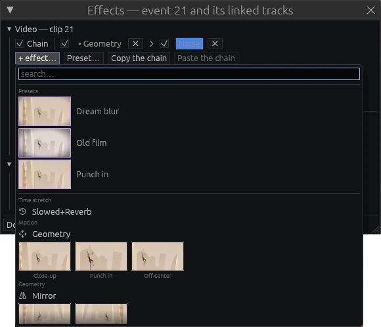The height and width of the screenshot is (327, 381).
Task: Choose the Old film preset thumbnail
Action: (45, 143)
